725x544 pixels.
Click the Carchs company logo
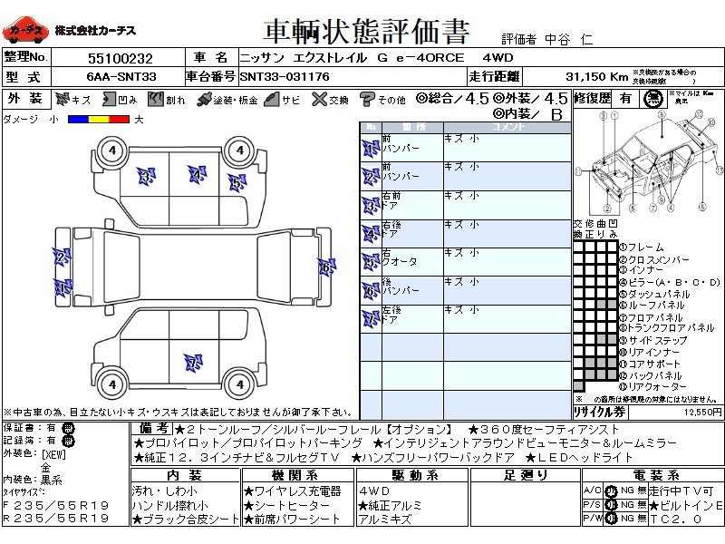pyautogui.click(x=26, y=31)
